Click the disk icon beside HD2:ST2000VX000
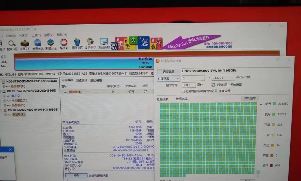This screenshot has height=181, width=301. pos(5,110)
